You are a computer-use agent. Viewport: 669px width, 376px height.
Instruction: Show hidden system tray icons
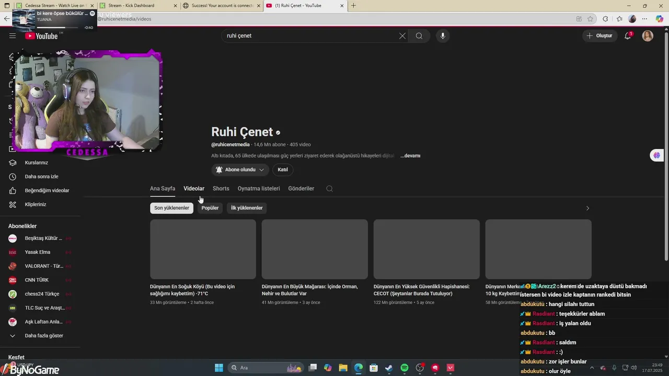click(x=592, y=368)
